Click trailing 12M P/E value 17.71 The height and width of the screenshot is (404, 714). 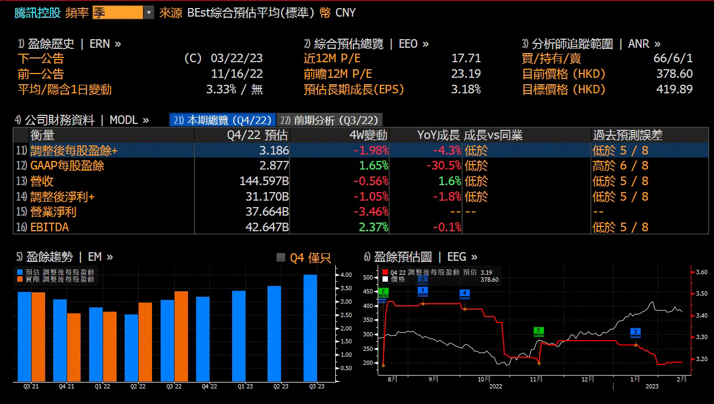pos(466,58)
